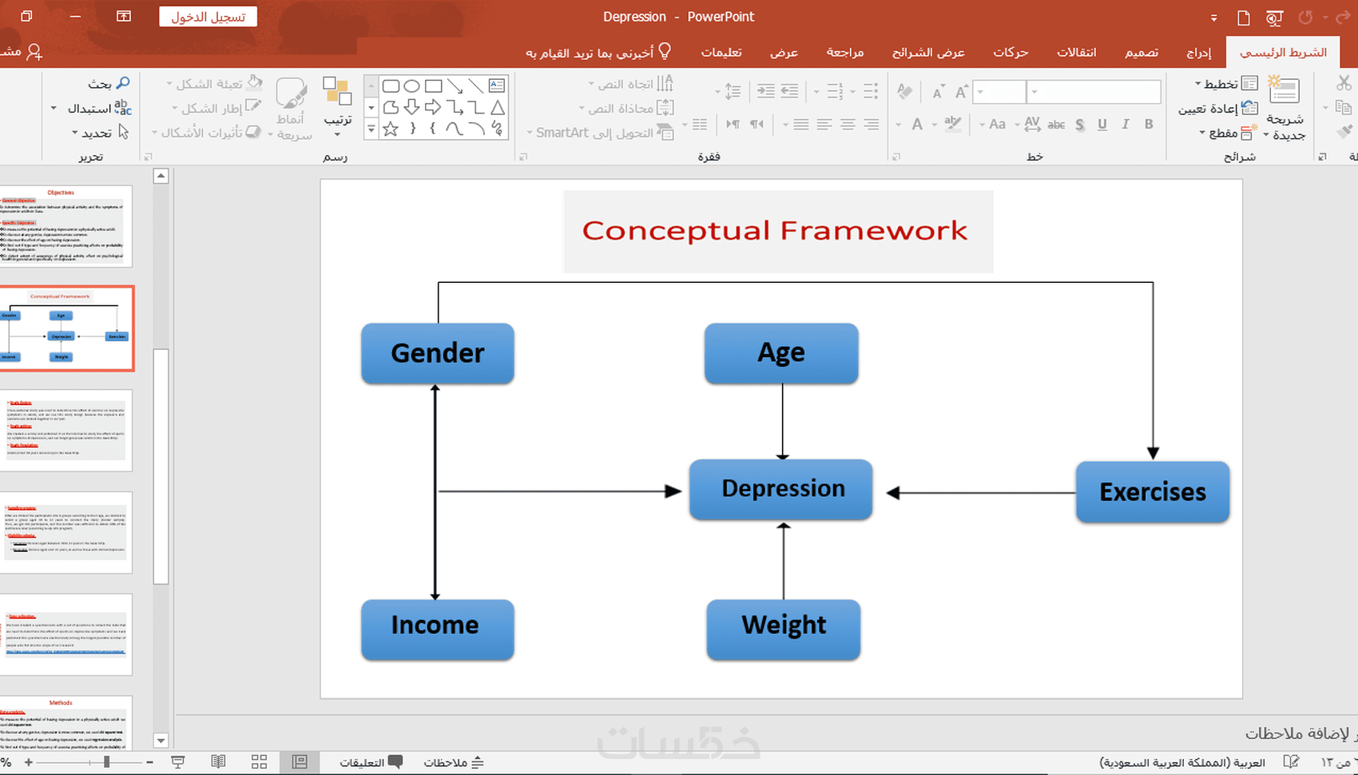Clear all text formatting with the eraser icon
Viewport: 1358px width, 775px height.
[905, 92]
